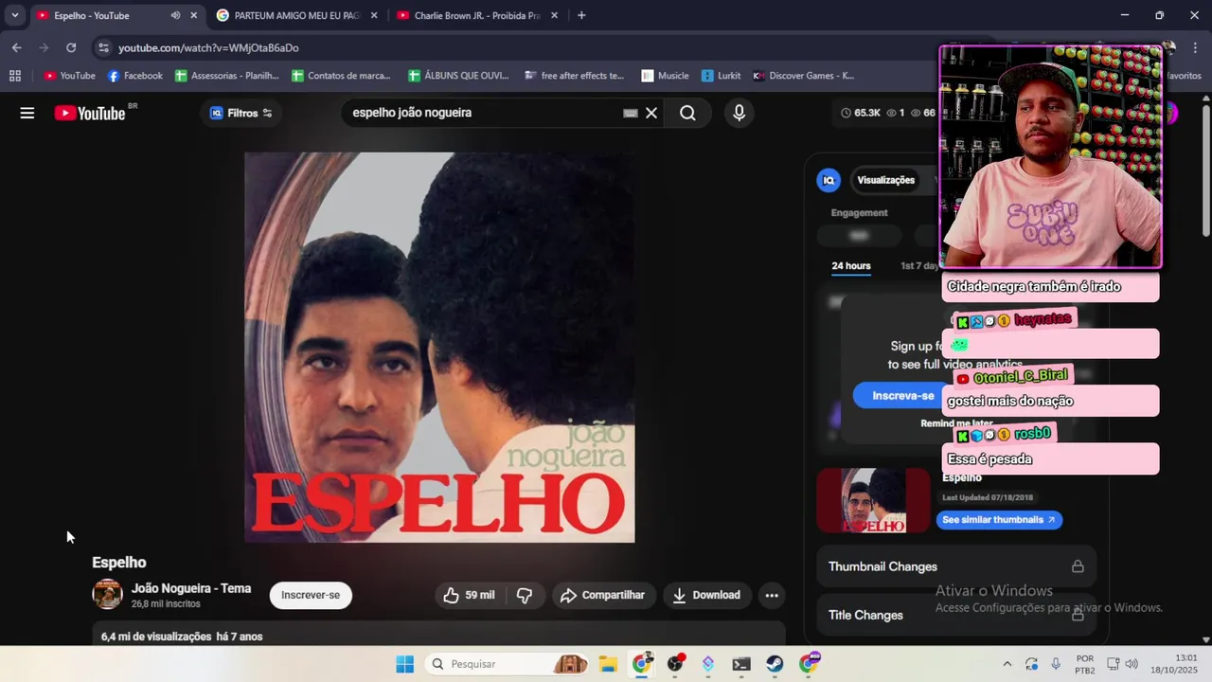
Task: Reload the page with the refresh icon
Action: (x=71, y=47)
